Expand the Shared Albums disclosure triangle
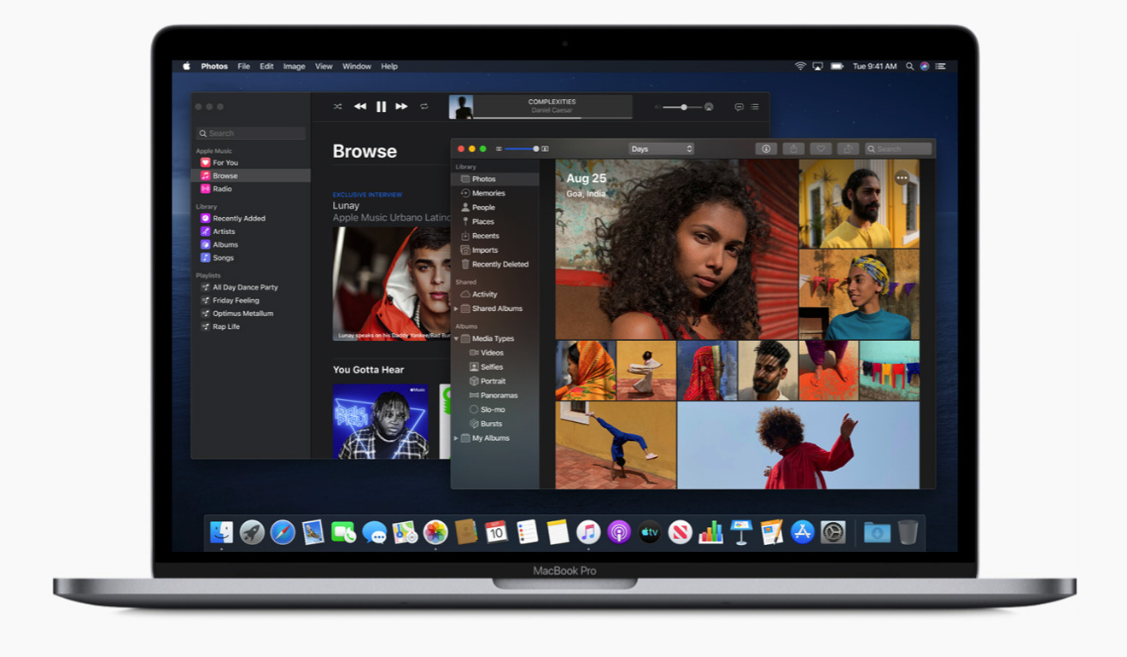The image size is (1127, 657). 456,308
